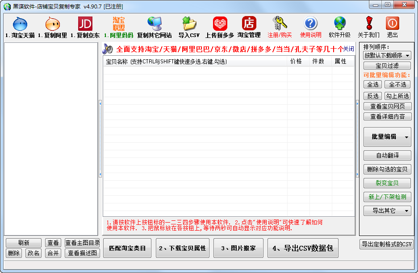
Task: Collapse the left panel splitter handle
Action: (100, 139)
